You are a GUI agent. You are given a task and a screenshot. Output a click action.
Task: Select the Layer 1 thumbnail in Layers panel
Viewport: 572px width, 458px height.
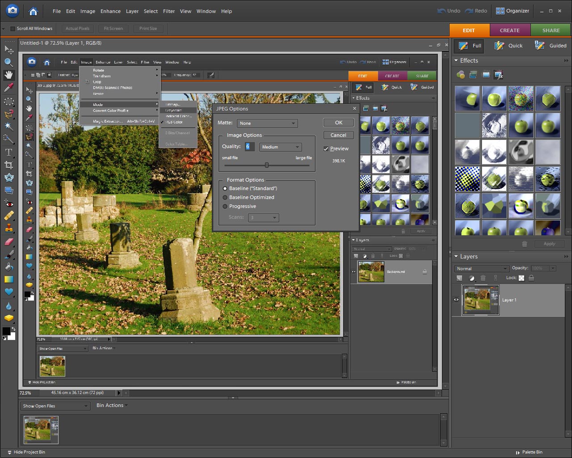click(481, 300)
